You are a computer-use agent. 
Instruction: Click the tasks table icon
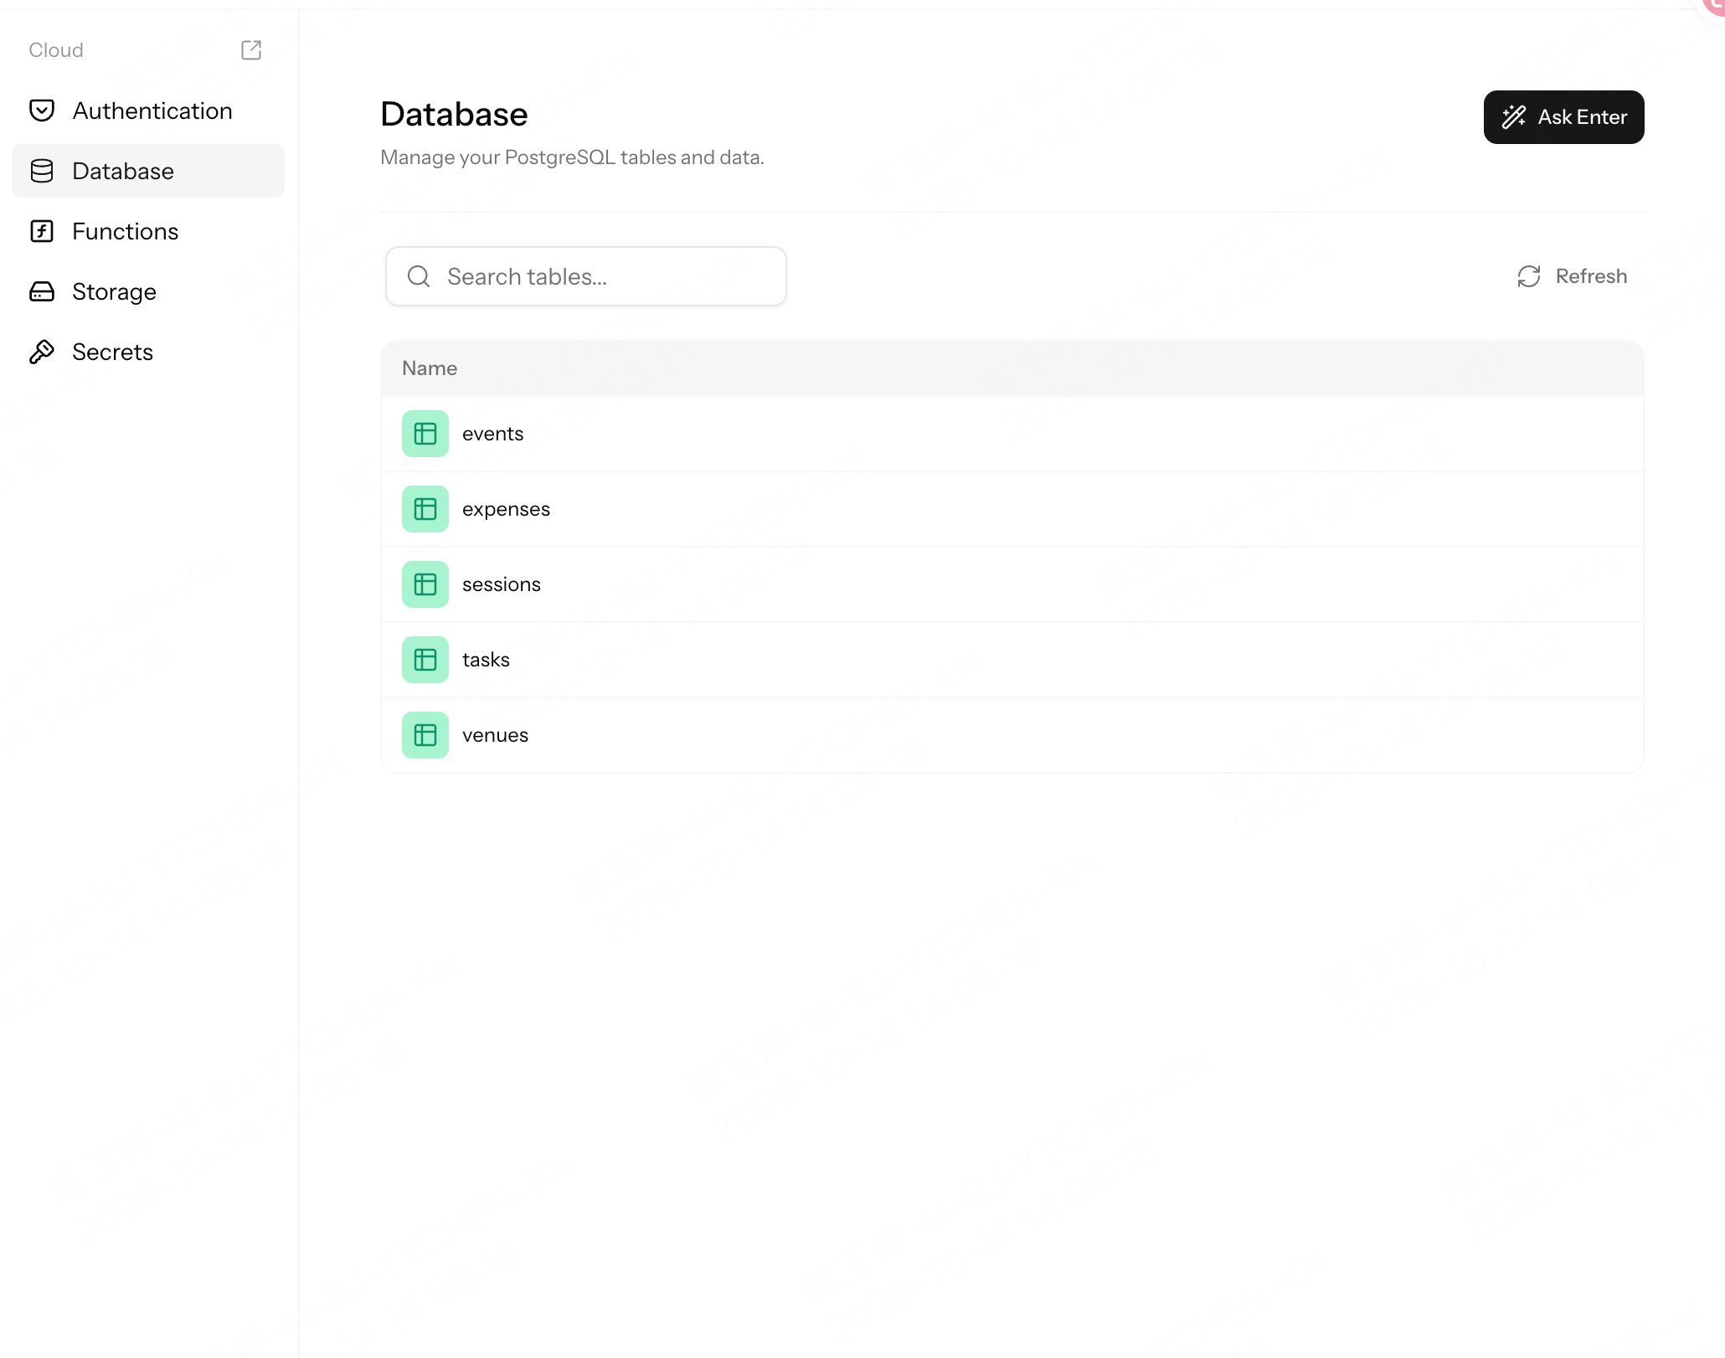tap(425, 660)
